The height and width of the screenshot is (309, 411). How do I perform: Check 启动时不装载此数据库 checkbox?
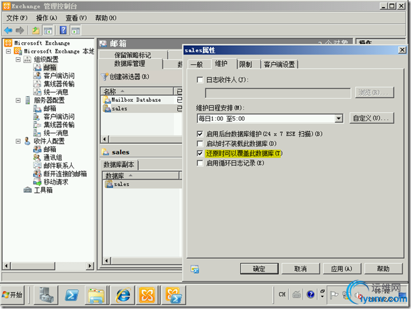[200, 143]
